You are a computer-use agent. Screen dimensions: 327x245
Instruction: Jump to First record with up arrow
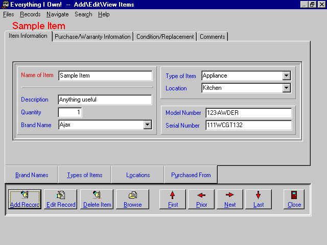point(173,199)
